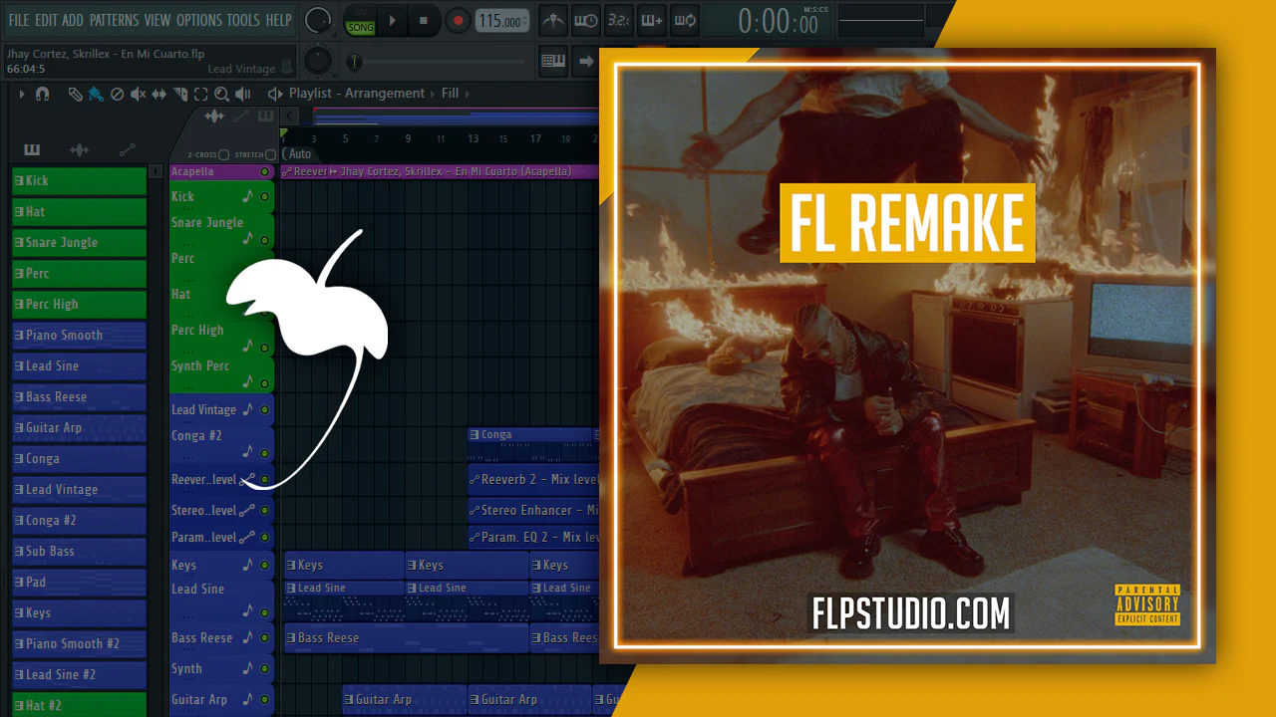Select the Slip tool

[159, 94]
